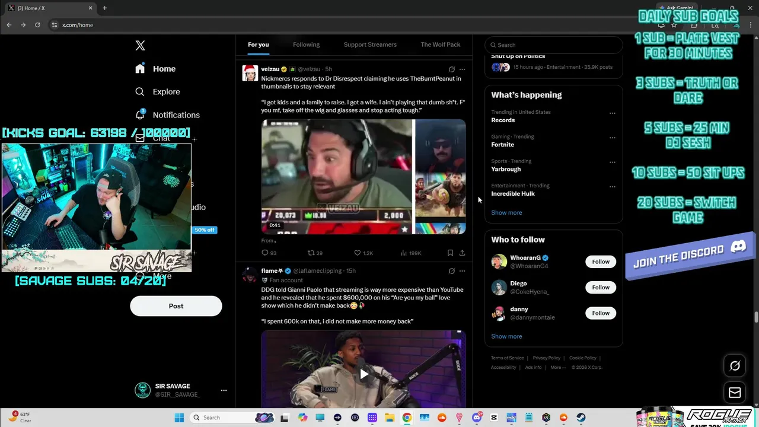This screenshot has height=427, width=759.
Task: Share veizau's post
Action: 462,253
